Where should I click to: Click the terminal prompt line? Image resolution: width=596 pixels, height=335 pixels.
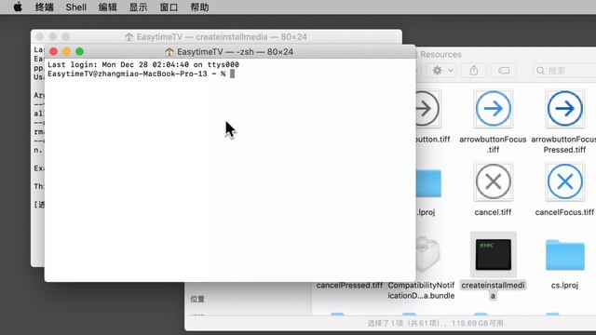pyautogui.click(x=141, y=74)
